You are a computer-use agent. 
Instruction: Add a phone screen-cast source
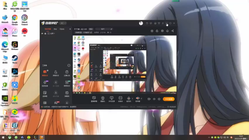coord(112,99)
